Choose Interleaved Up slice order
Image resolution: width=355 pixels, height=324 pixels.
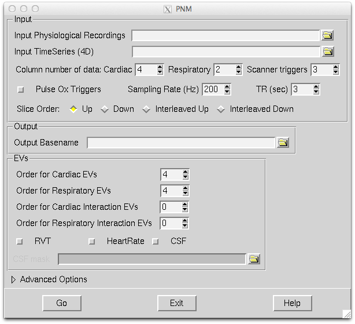(x=146, y=109)
